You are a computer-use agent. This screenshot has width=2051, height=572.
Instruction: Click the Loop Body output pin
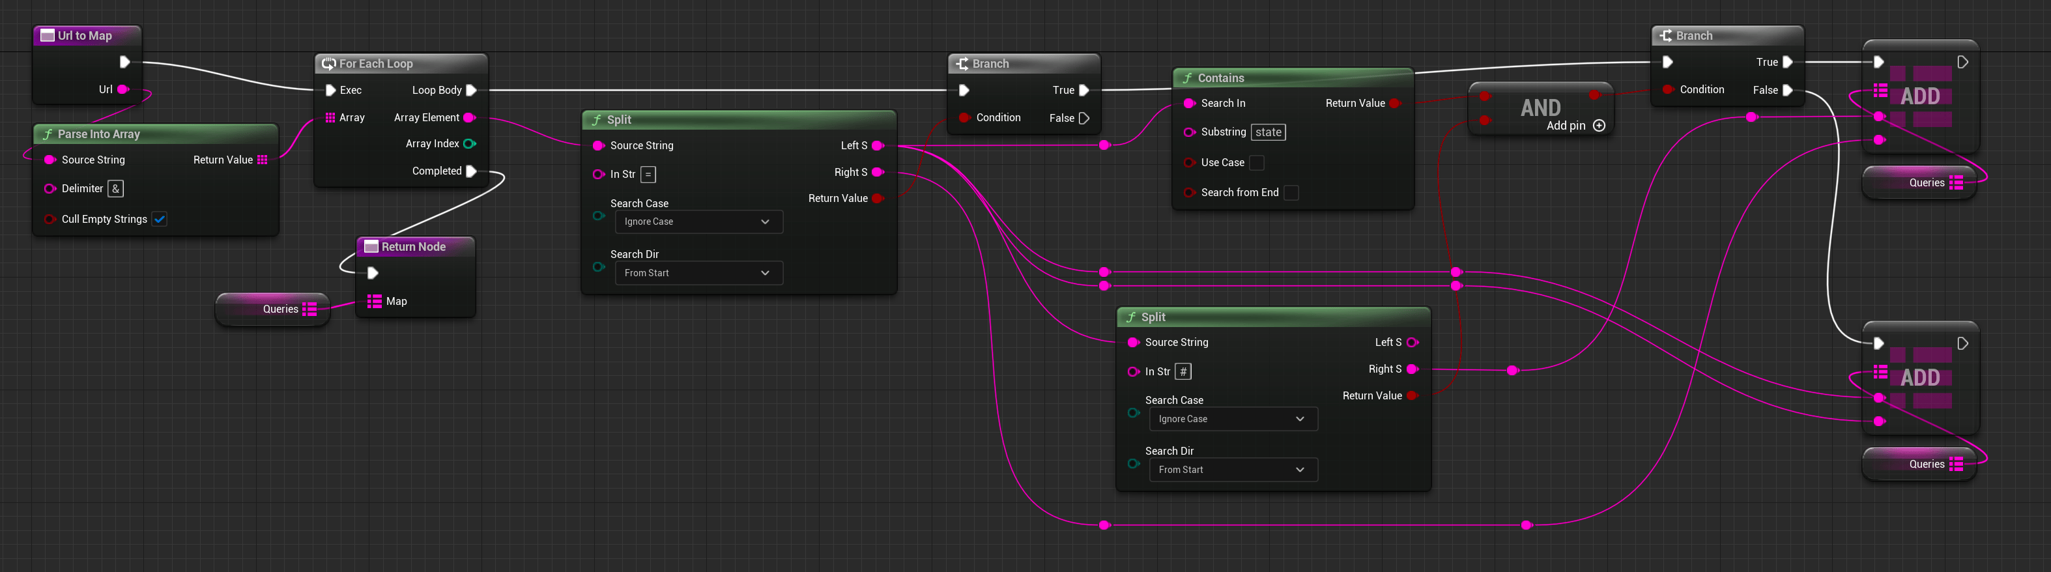click(471, 90)
